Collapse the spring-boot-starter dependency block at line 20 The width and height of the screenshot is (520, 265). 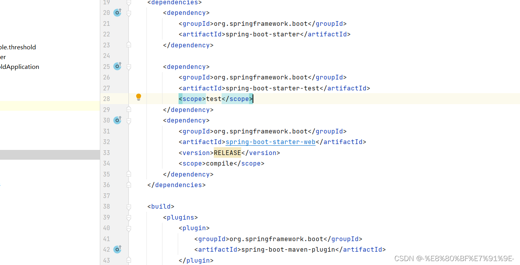pos(128,13)
